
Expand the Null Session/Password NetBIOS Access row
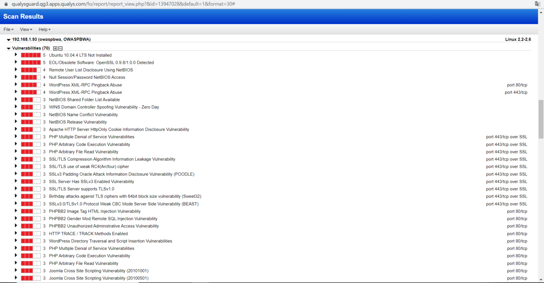[15, 77]
